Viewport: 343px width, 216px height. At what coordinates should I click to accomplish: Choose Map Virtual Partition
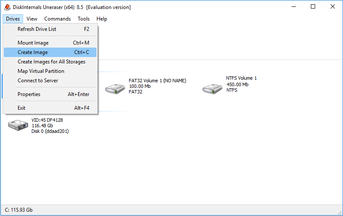point(50,71)
